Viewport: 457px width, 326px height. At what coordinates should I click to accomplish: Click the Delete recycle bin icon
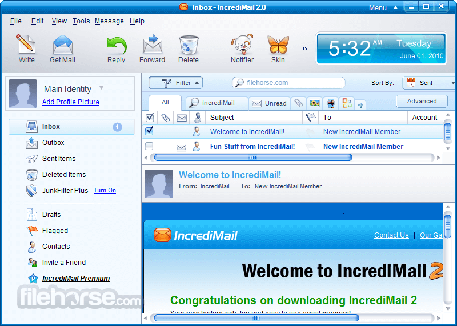pyautogui.click(x=188, y=45)
